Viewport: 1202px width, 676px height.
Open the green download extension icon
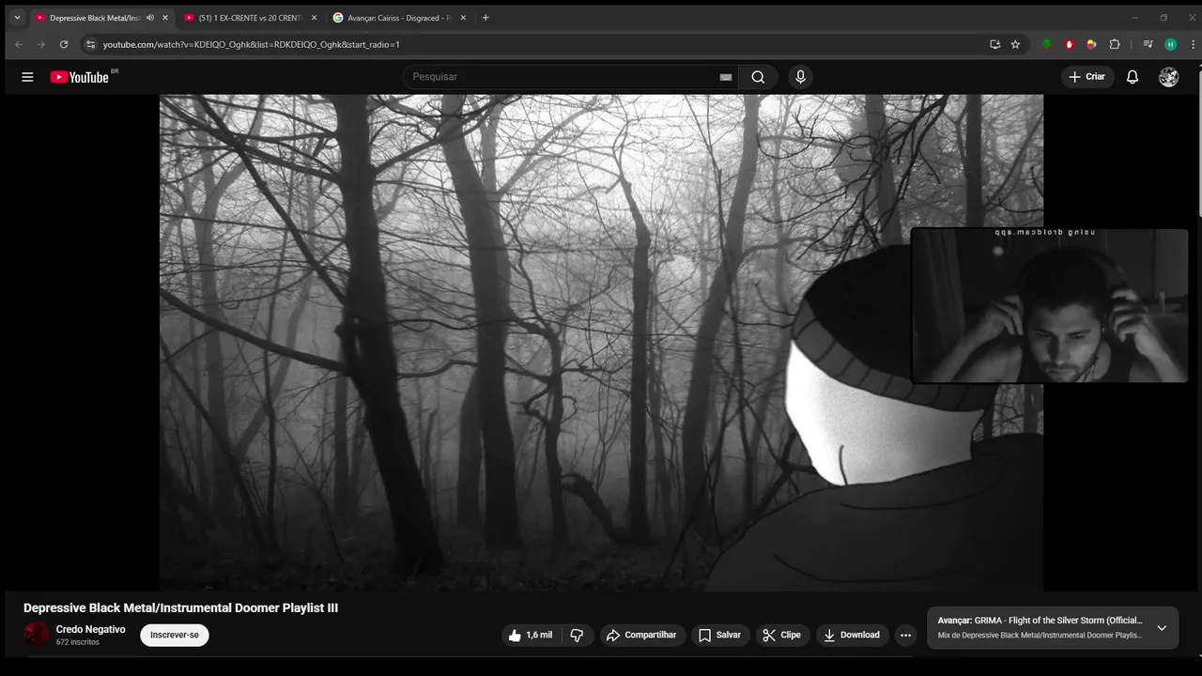coord(1047,44)
